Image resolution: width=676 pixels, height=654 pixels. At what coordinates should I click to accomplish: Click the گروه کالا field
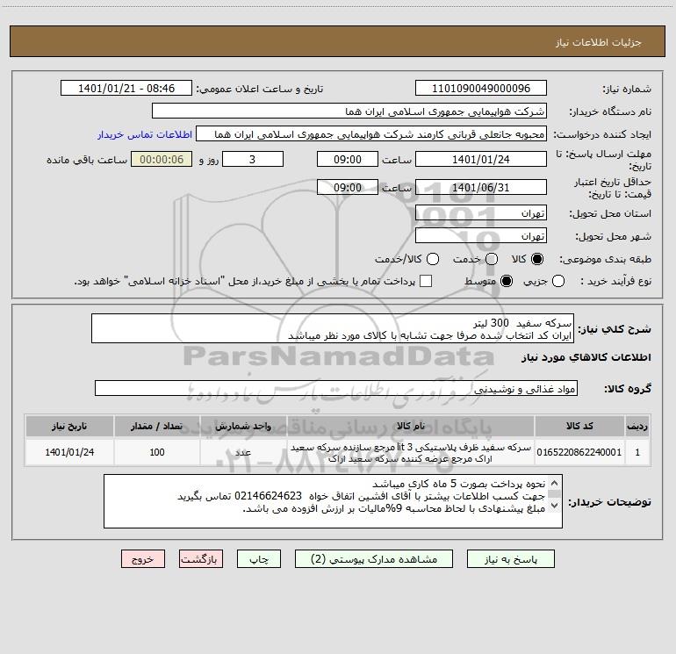[x=336, y=388]
